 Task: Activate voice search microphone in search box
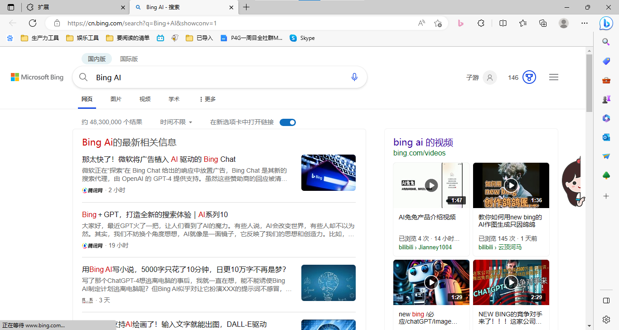click(x=354, y=77)
